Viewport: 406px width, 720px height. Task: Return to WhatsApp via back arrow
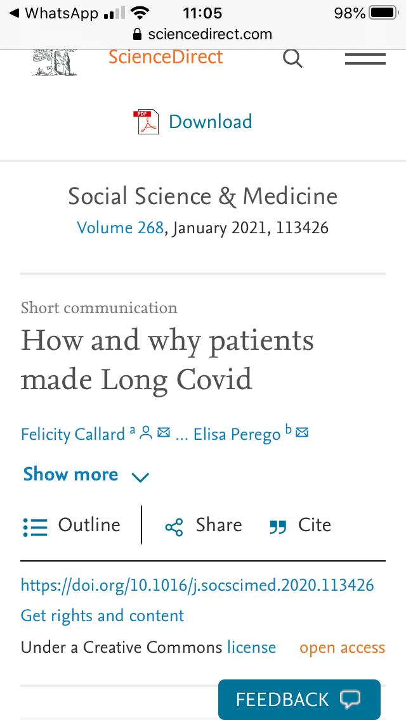(14, 13)
